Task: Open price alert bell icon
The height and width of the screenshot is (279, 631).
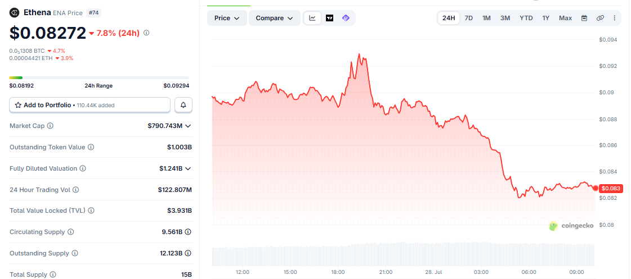Action: click(184, 105)
